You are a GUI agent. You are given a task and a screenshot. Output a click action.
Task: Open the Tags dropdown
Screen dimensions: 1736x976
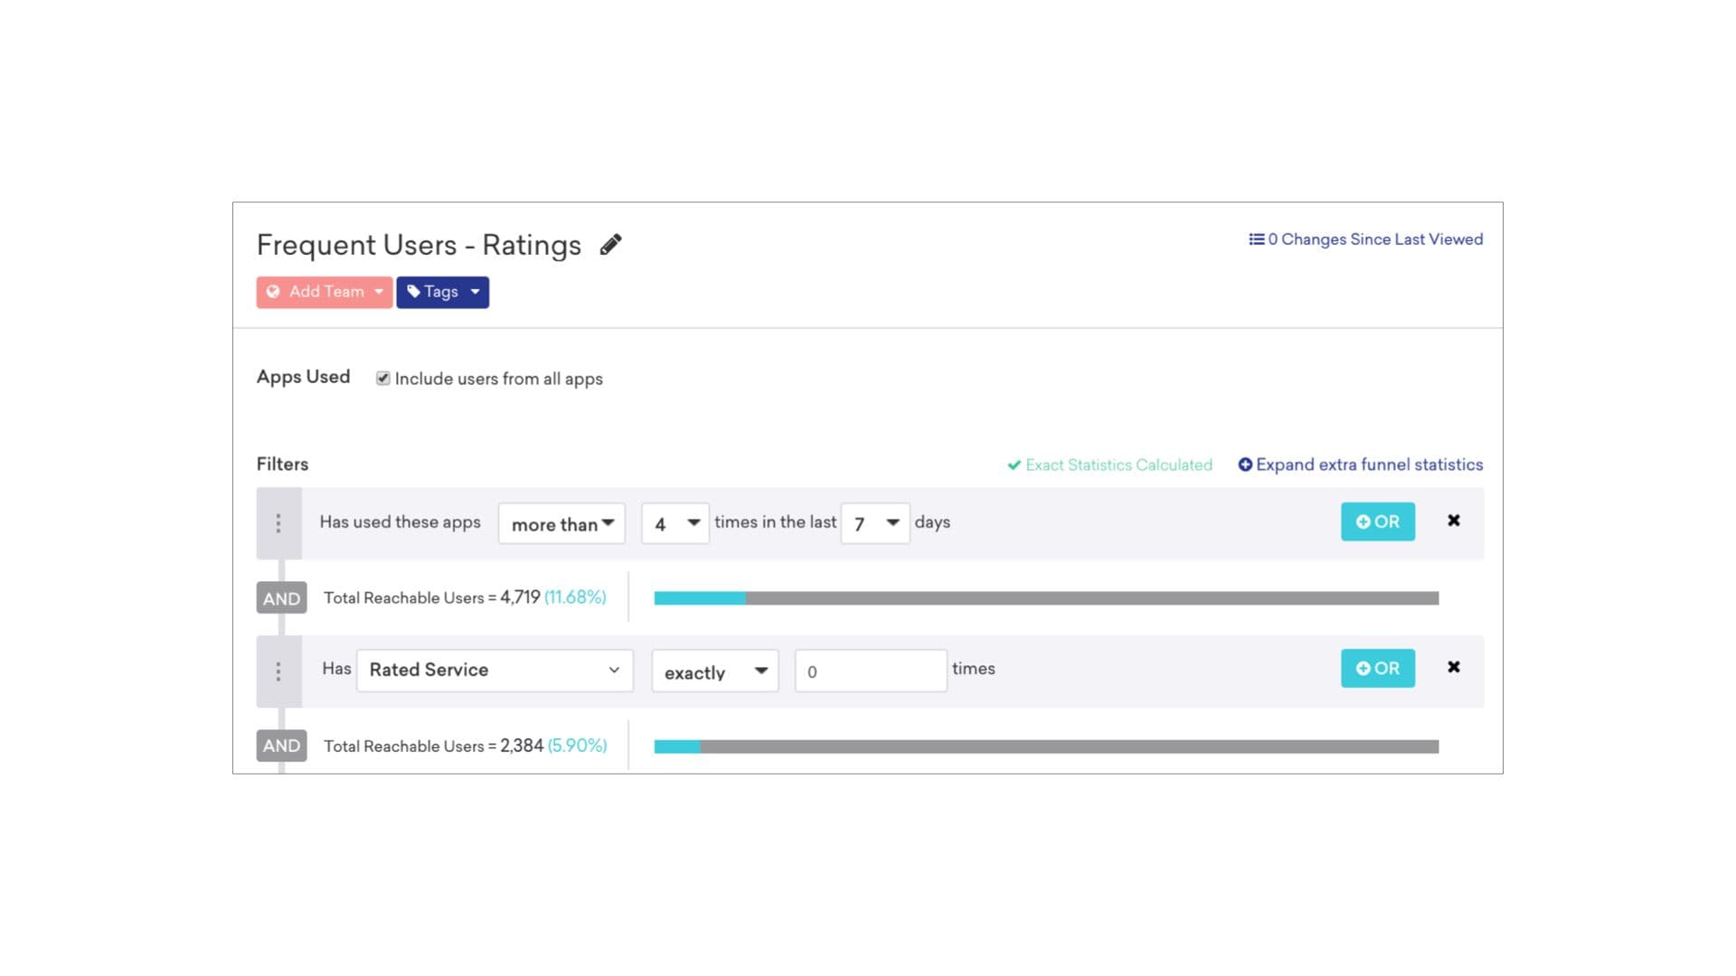tap(442, 292)
